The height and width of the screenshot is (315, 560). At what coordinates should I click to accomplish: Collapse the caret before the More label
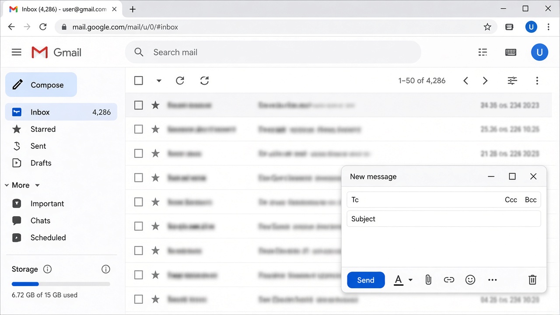click(x=7, y=185)
